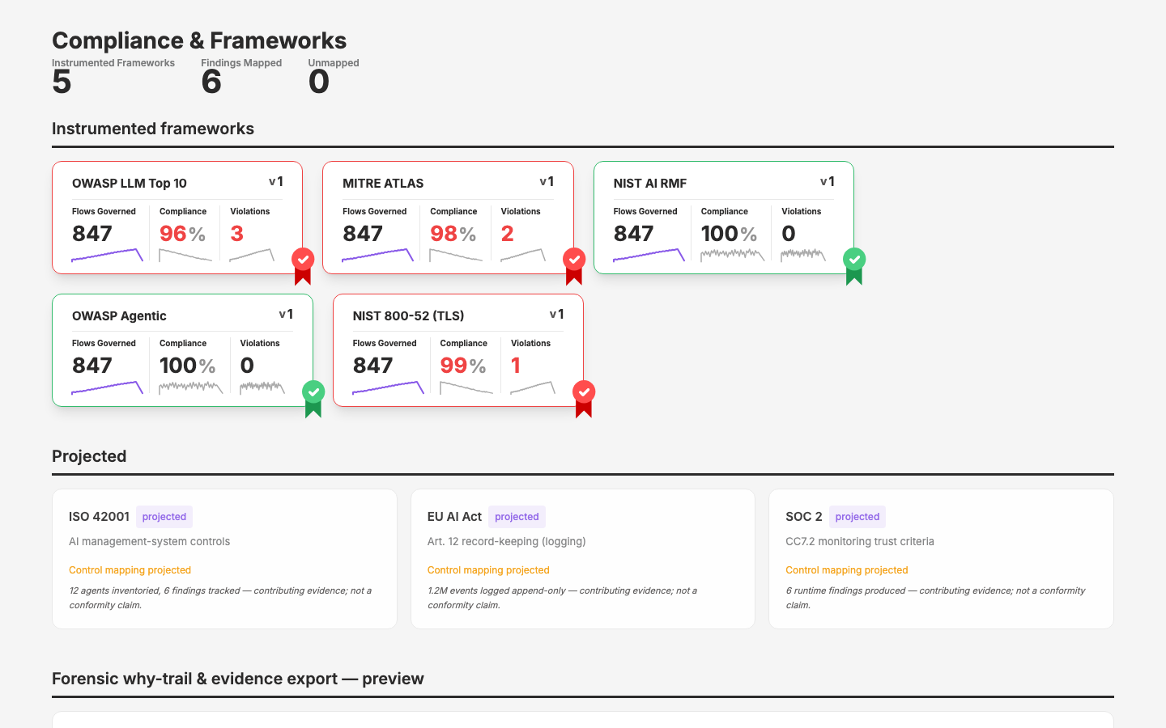Click the compliance sparkline in OWASP Agentic card
The width and height of the screenshot is (1166, 728).
pyautogui.click(x=191, y=387)
